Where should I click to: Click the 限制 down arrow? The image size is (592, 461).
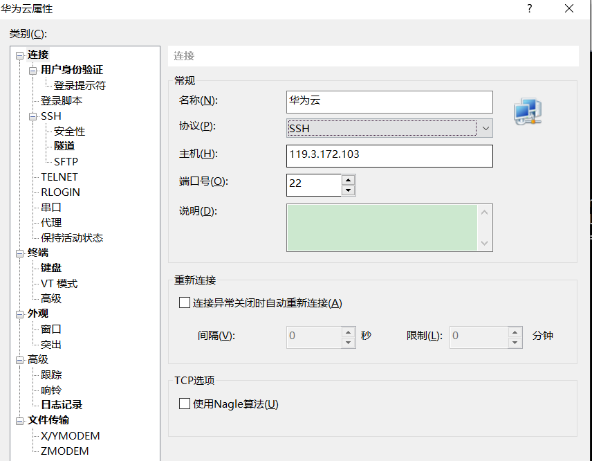pos(515,343)
